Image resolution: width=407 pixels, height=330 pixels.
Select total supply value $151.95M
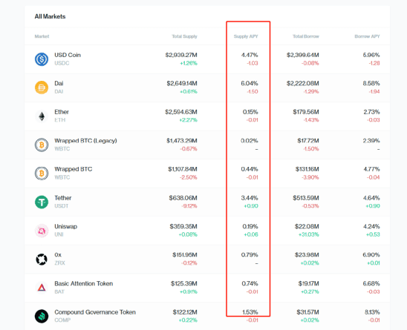185,255
